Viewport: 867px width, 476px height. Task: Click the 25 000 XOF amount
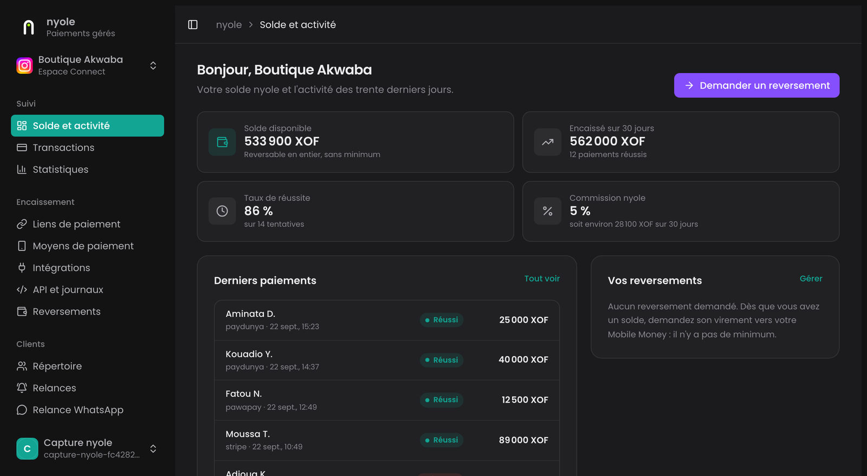pyautogui.click(x=523, y=320)
